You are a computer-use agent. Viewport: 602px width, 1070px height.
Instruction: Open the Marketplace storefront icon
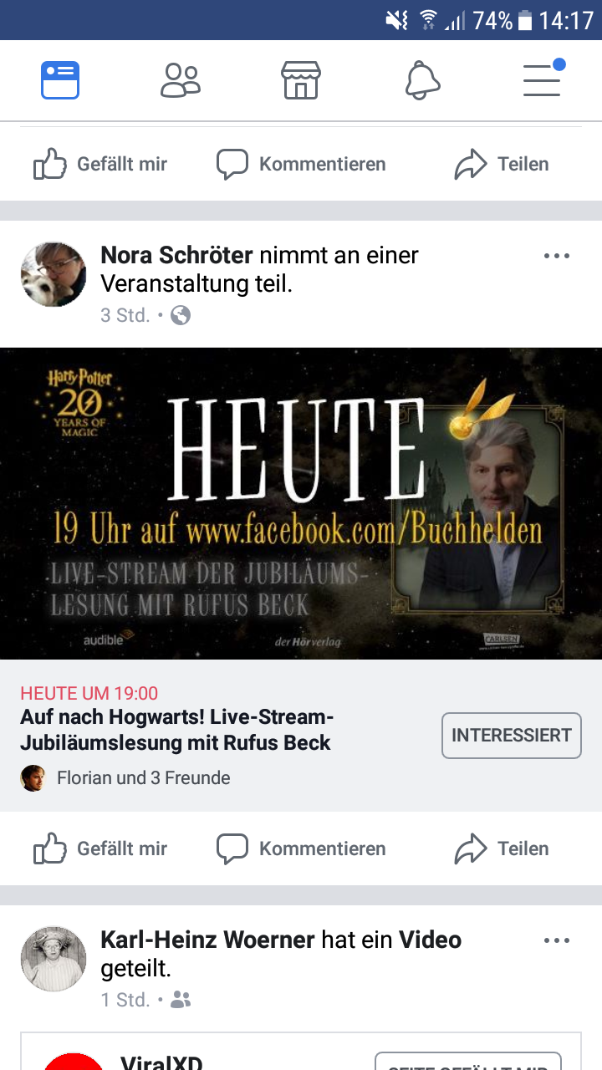pos(301,80)
